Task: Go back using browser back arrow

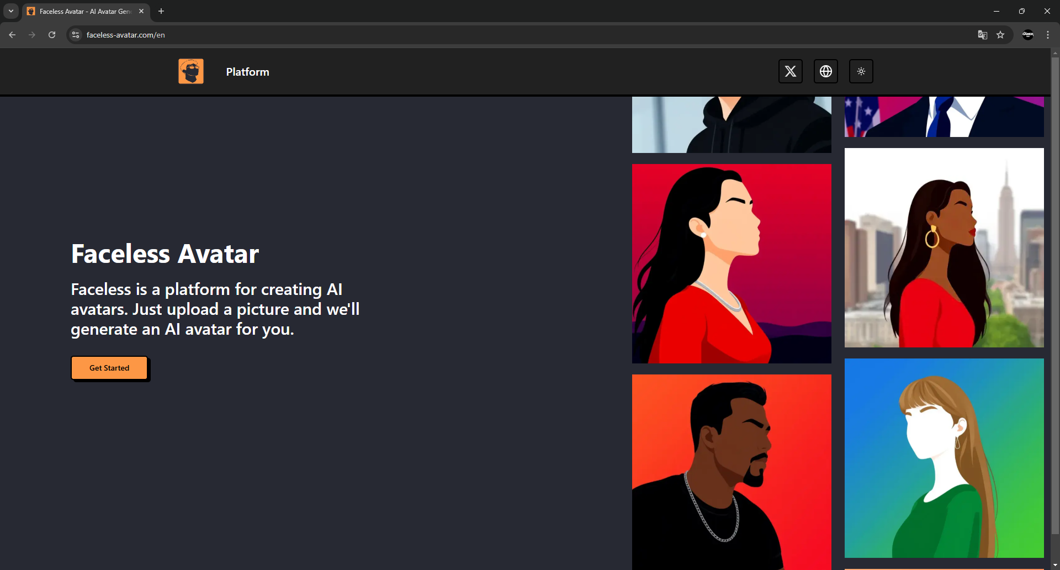Action: click(x=12, y=35)
